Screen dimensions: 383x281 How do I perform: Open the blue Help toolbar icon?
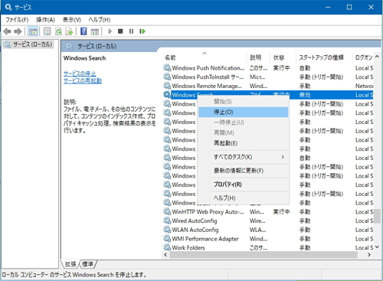pos(83,31)
